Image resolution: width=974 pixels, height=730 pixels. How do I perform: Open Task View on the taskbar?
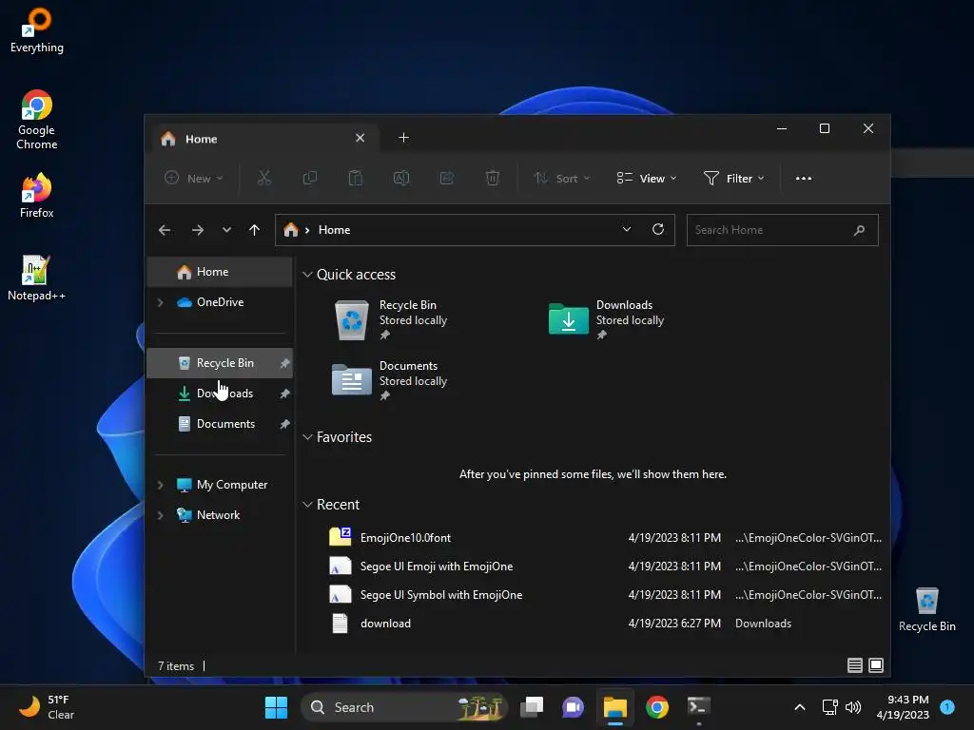pos(532,707)
